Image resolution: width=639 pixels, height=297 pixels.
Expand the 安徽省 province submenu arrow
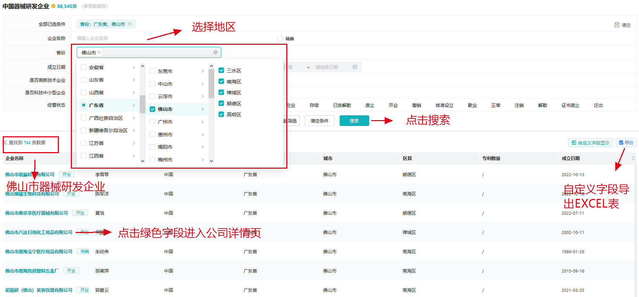point(134,67)
